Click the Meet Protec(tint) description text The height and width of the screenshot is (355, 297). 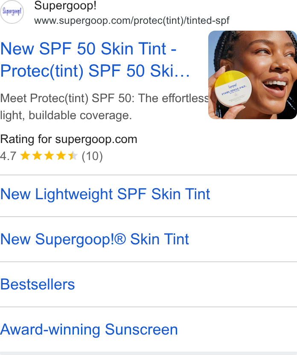click(x=104, y=107)
